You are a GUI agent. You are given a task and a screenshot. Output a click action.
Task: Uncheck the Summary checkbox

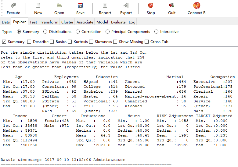click(4, 42)
